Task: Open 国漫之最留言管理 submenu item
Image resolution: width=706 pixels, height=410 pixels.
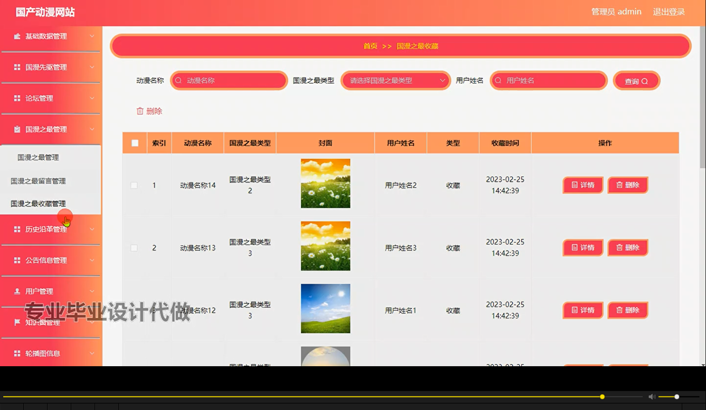Action: (x=38, y=181)
